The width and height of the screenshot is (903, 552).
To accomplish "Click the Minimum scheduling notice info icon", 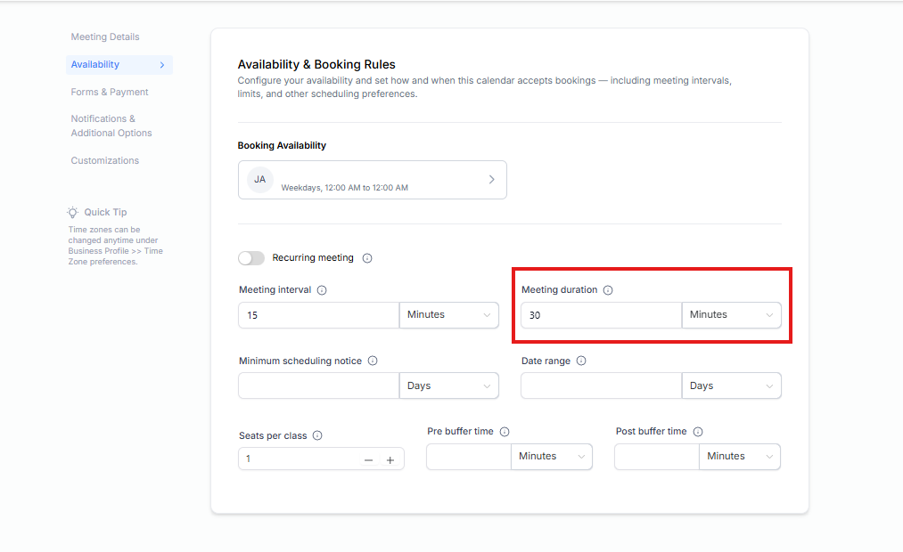I will click(373, 361).
